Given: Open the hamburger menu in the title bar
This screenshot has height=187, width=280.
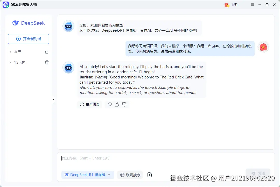Looking at the screenshot, I should click(x=252, y=5).
